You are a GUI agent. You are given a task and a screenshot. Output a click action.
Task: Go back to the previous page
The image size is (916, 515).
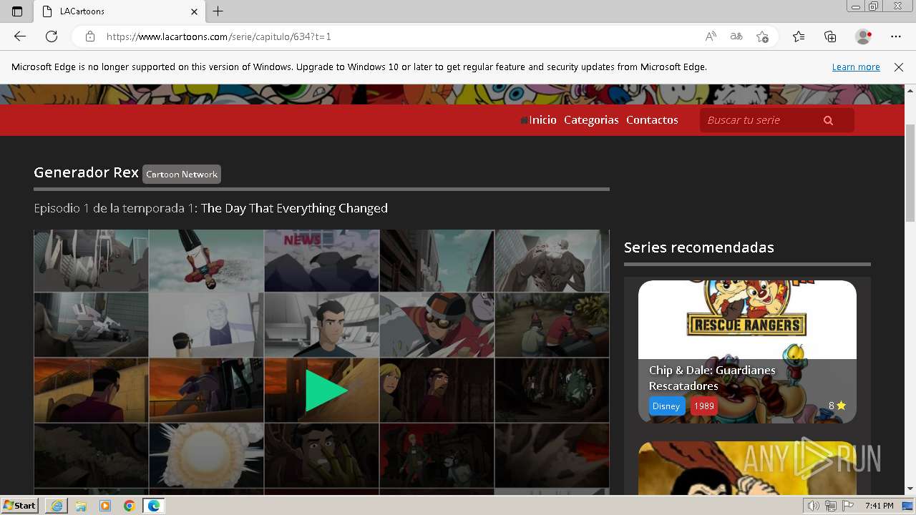click(20, 36)
